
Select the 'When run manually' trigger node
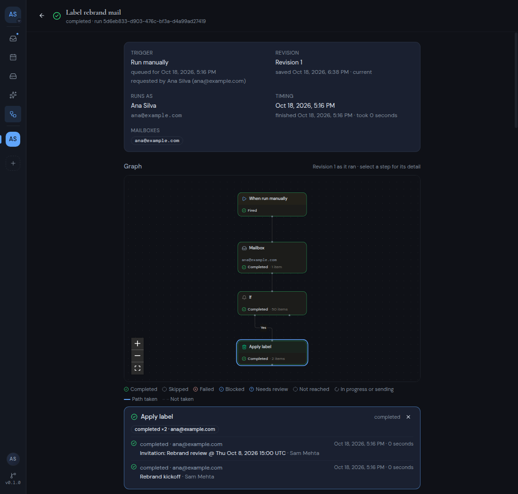click(x=272, y=204)
